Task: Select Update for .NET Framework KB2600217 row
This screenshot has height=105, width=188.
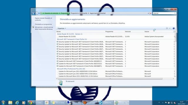Action: (x=115, y=61)
